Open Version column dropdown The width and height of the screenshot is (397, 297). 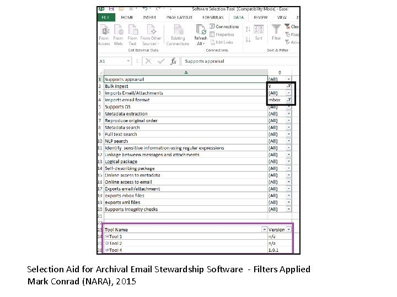(x=288, y=229)
